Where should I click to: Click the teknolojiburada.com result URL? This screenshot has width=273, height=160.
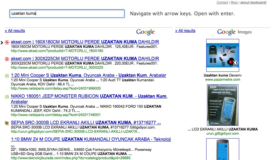click(x=71, y=158)
